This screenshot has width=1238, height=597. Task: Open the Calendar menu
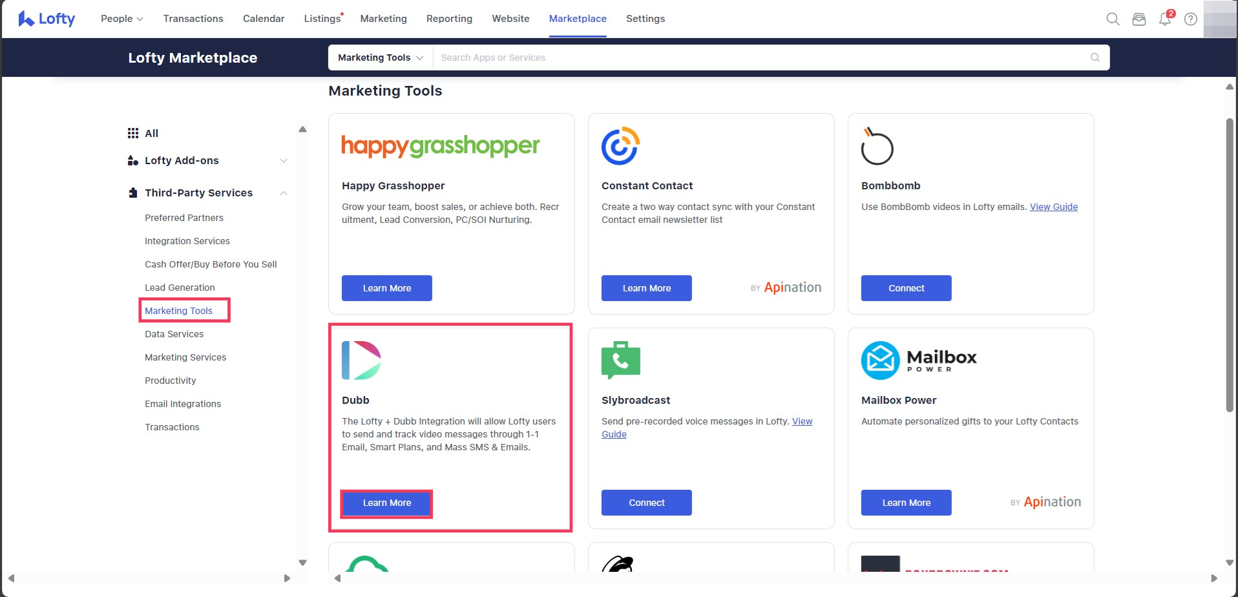click(x=264, y=19)
